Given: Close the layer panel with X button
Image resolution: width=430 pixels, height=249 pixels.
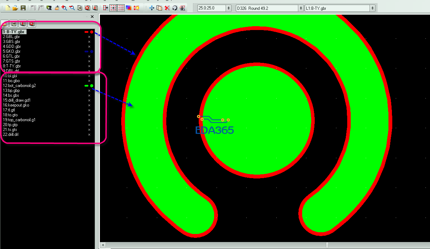Looking at the screenshot, I should (92, 16).
